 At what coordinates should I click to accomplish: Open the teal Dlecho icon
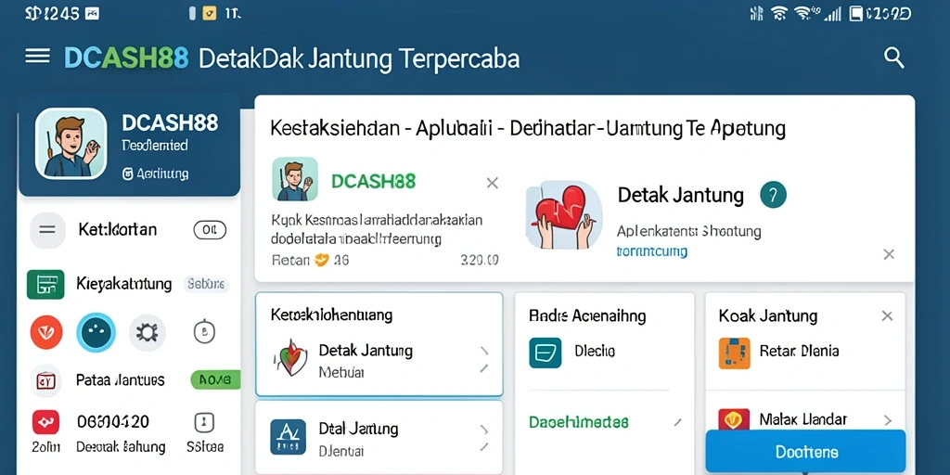click(x=546, y=353)
